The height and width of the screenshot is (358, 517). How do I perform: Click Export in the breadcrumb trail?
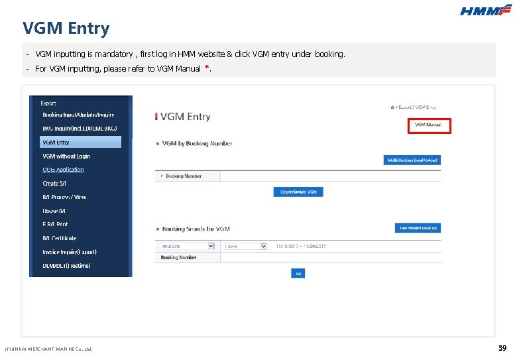pos(405,107)
